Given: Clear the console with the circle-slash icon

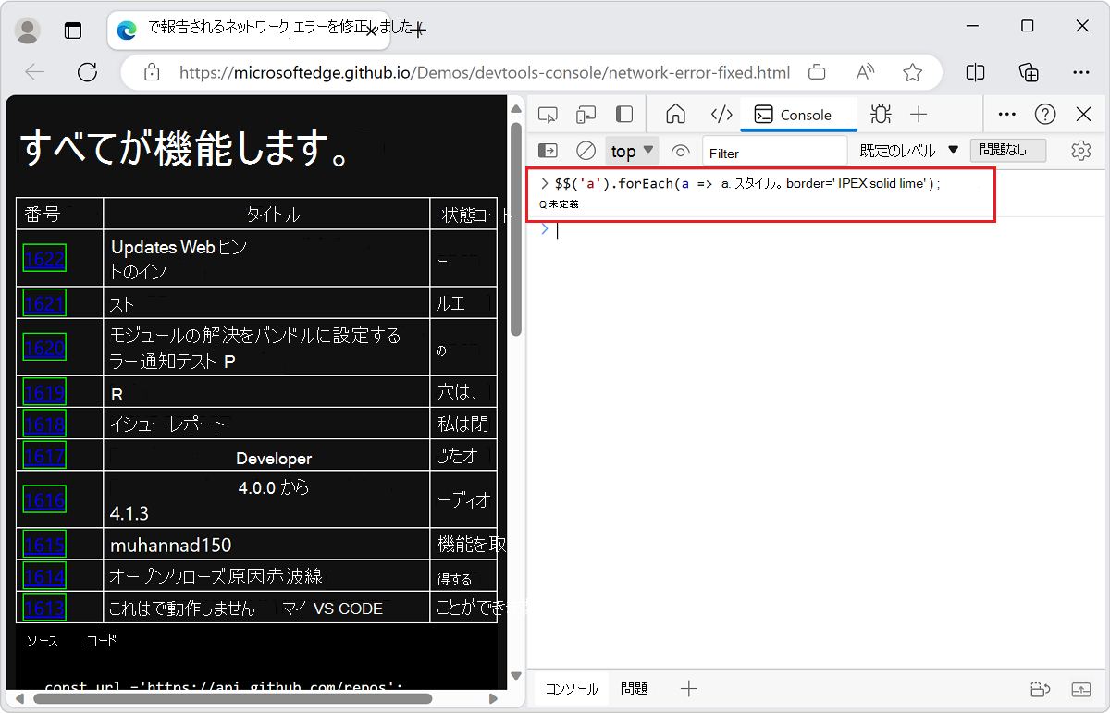Looking at the screenshot, I should tap(584, 150).
